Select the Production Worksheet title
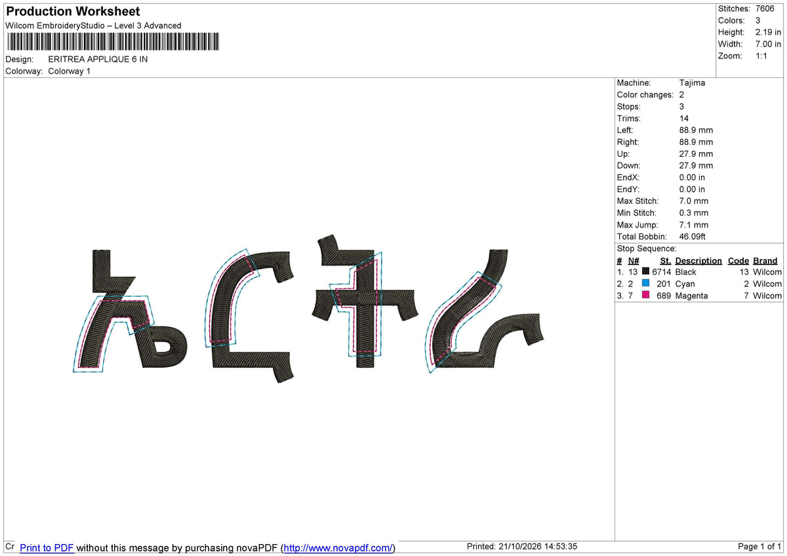Screen dimensions: 787x556 point(73,11)
